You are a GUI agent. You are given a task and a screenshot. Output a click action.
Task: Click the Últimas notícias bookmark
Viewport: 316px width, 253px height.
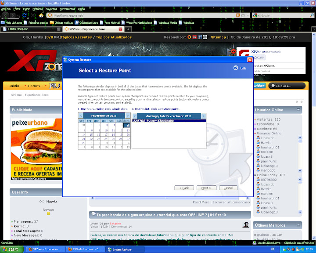tap(61, 22)
